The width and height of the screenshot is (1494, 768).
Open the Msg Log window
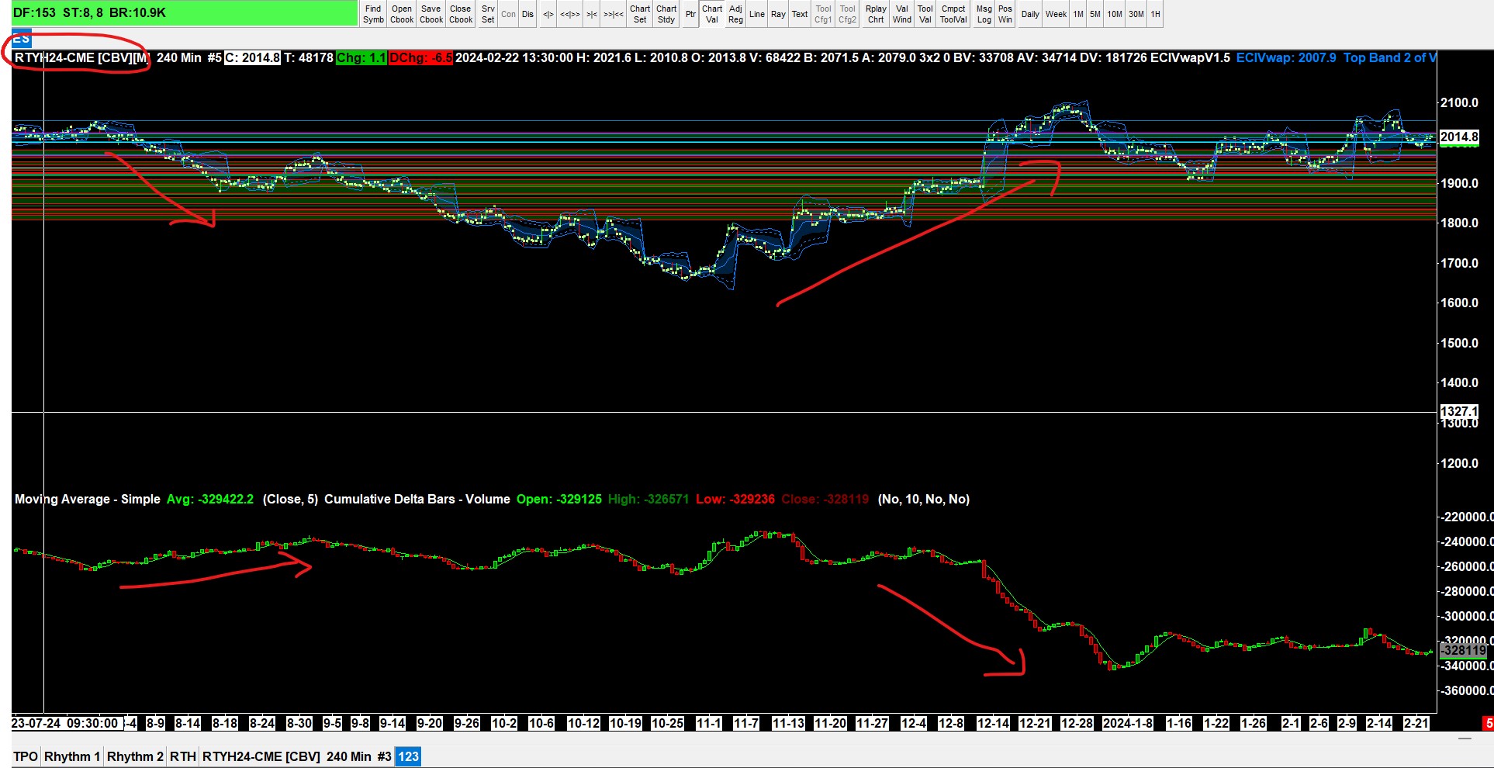coord(984,14)
